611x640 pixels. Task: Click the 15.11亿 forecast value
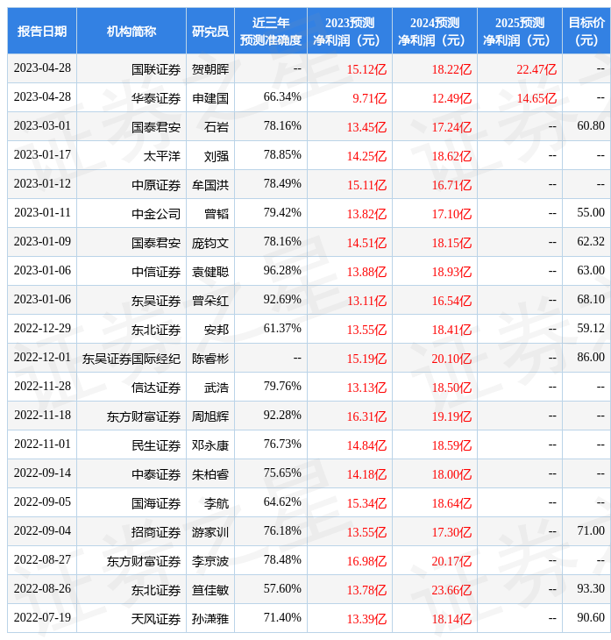click(367, 185)
